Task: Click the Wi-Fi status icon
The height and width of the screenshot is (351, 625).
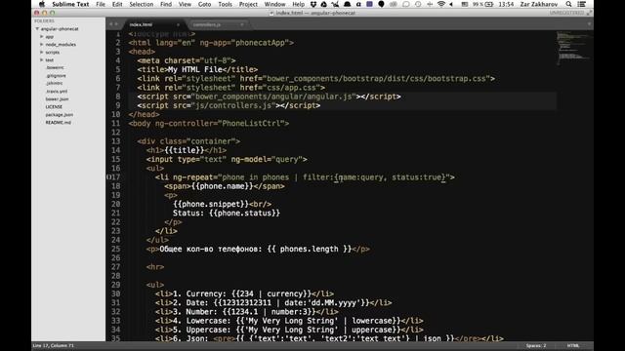Action: (440, 4)
